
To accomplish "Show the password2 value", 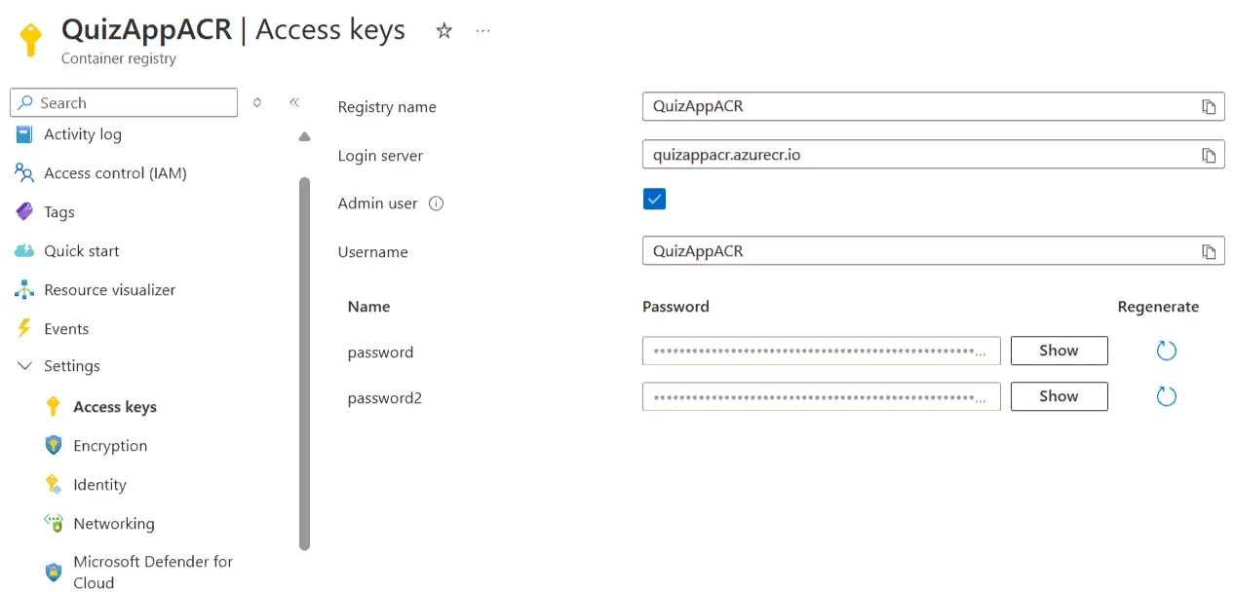I will pos(1059,396).
